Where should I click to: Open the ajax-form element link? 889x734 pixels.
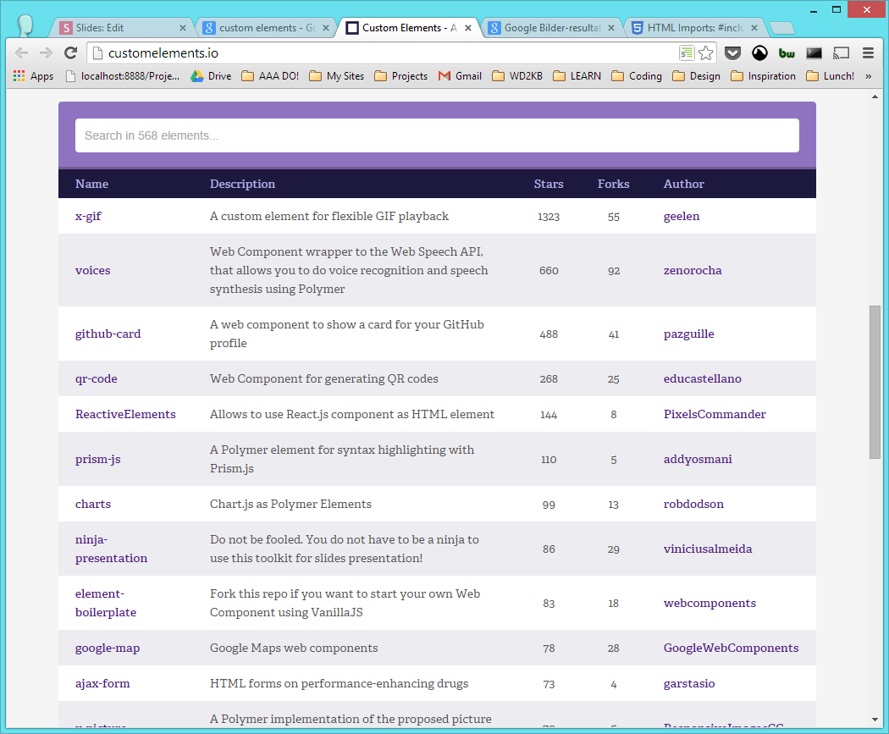pos(102,683)
